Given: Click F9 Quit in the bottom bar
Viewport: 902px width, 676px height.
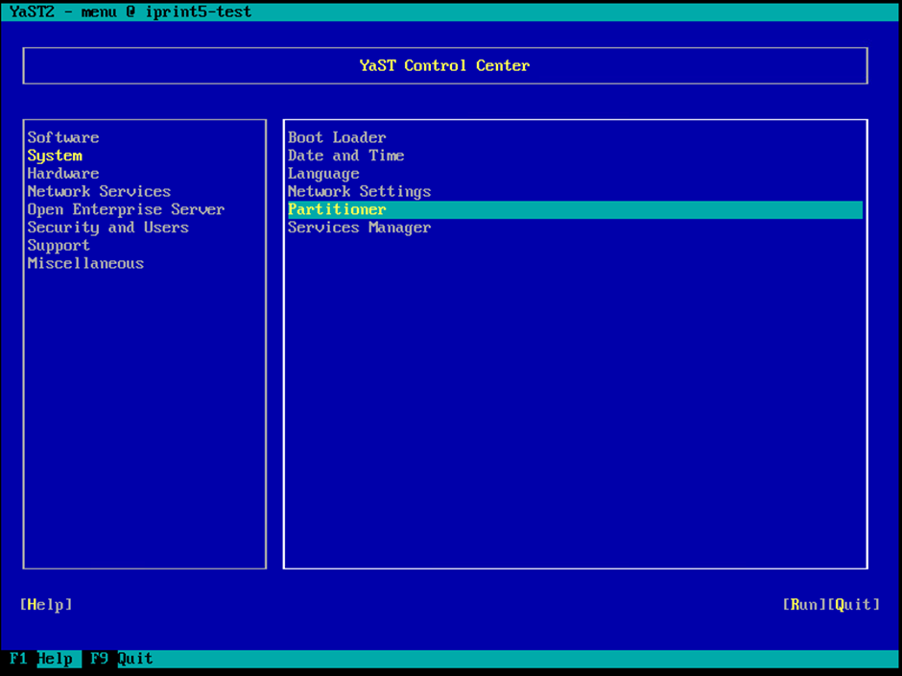Looking at the screenshot, I should tap(121, 659).
